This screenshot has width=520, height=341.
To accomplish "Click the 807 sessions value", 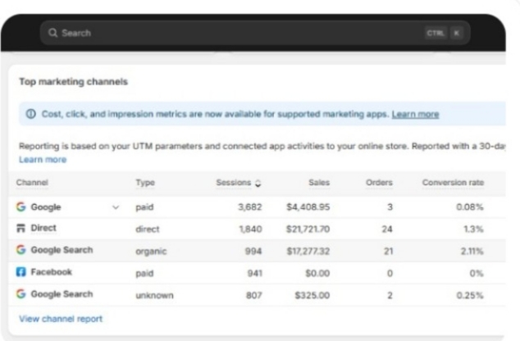I will pos(254,295).
